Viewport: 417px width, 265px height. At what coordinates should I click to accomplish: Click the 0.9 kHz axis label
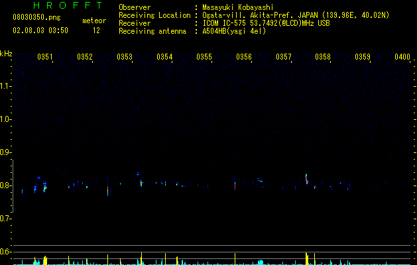[x=5, y=152]
